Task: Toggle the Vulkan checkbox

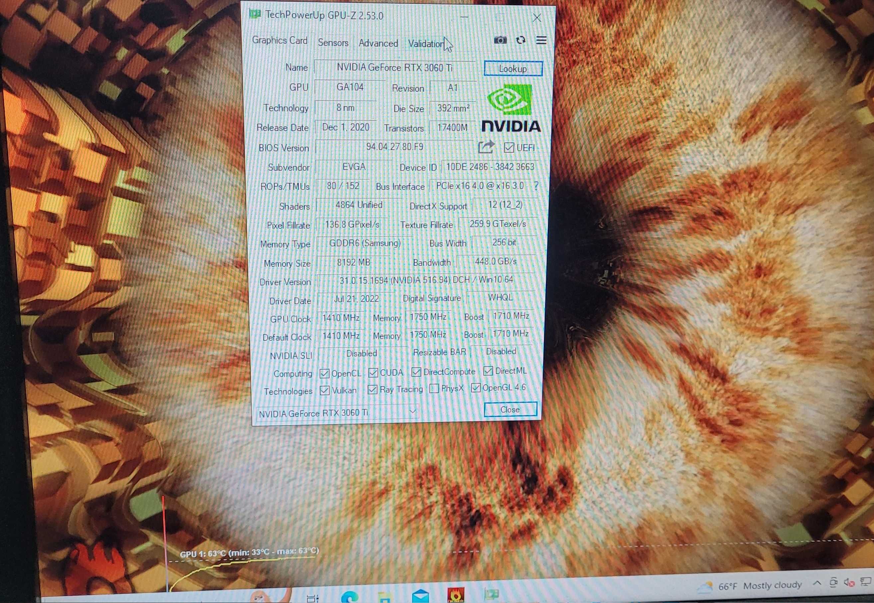Action: coord(324,390)
